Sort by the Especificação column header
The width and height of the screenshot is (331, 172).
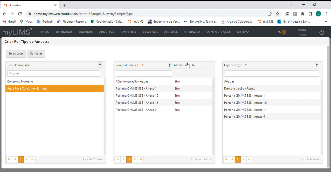233,65
